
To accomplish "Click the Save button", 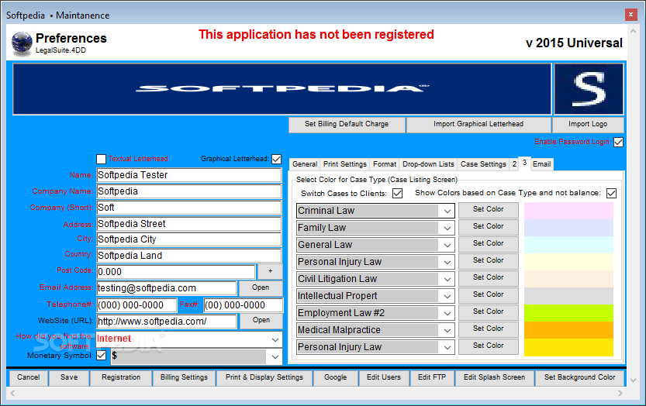I will 69,377.
